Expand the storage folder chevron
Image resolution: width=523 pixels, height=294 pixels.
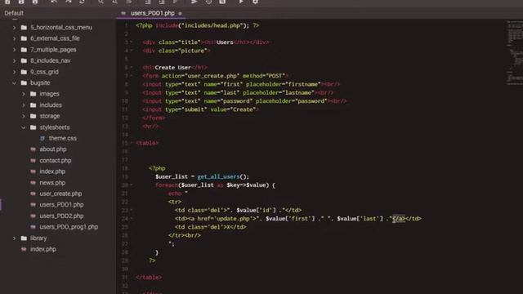coord(24,116)
